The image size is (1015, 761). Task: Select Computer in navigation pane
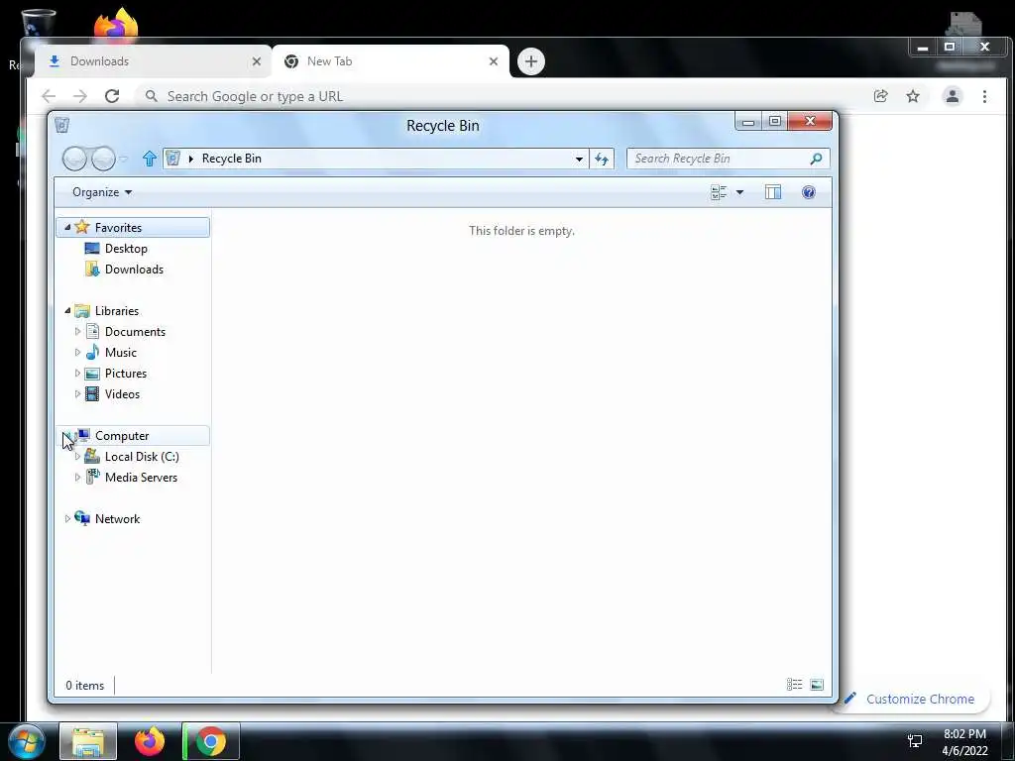click(122, 436)
